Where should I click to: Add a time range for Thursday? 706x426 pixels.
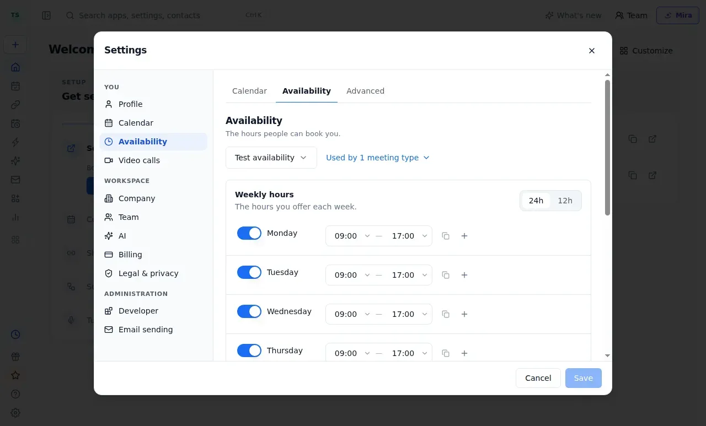point(464,353)
